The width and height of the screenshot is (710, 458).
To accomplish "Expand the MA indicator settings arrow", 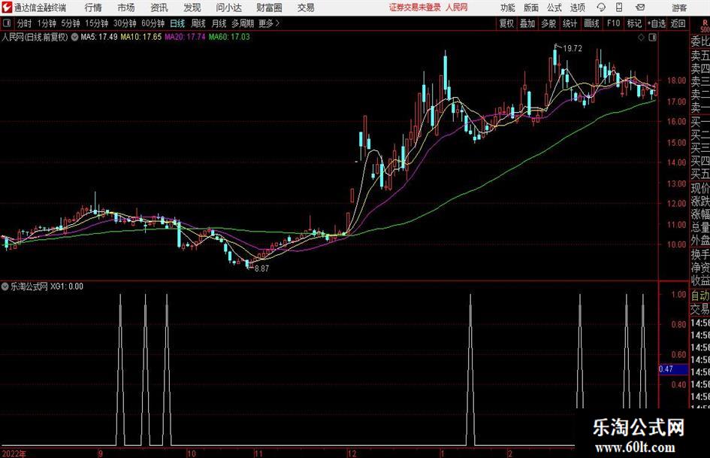I will tap(74, 37).
